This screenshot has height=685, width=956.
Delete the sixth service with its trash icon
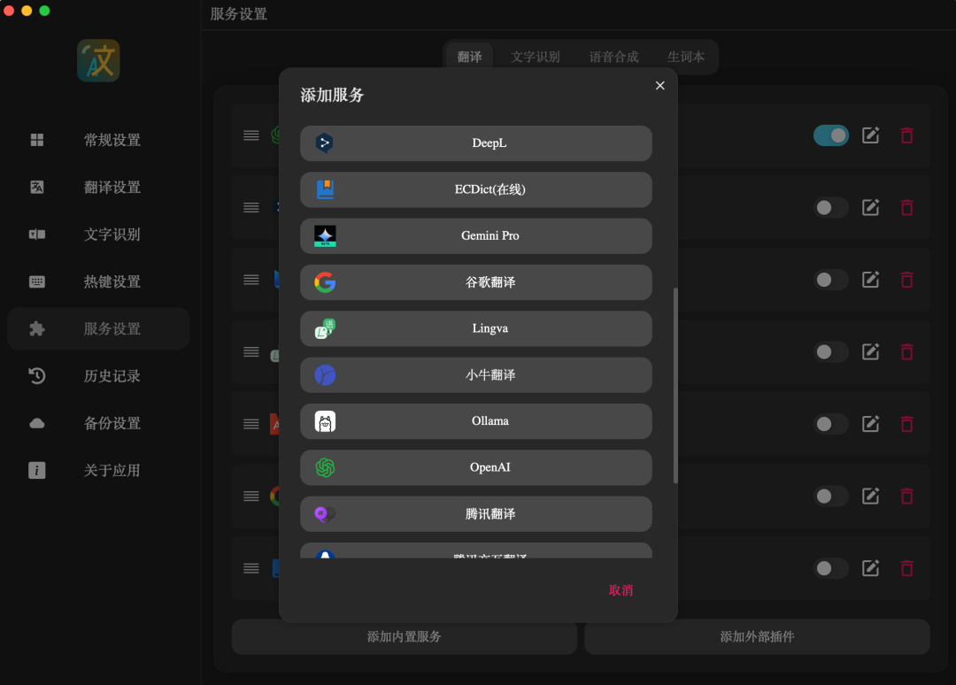coord(906,496)
